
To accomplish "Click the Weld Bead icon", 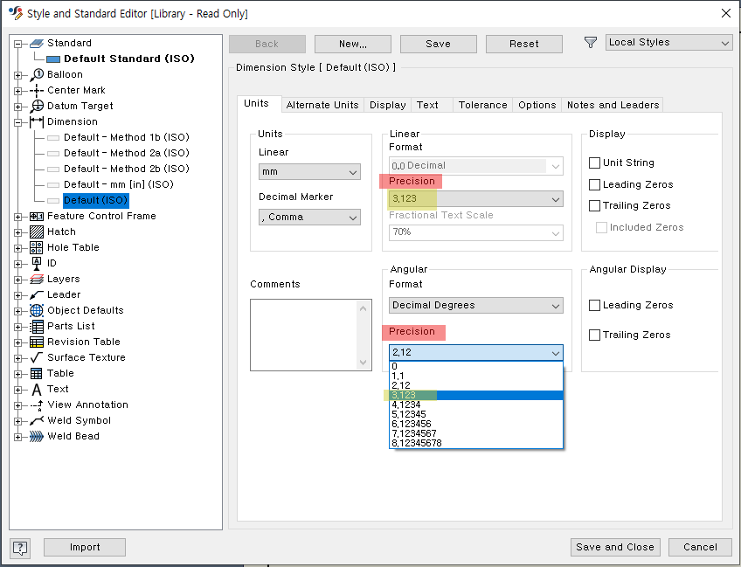I will click(x=37, y=437).
